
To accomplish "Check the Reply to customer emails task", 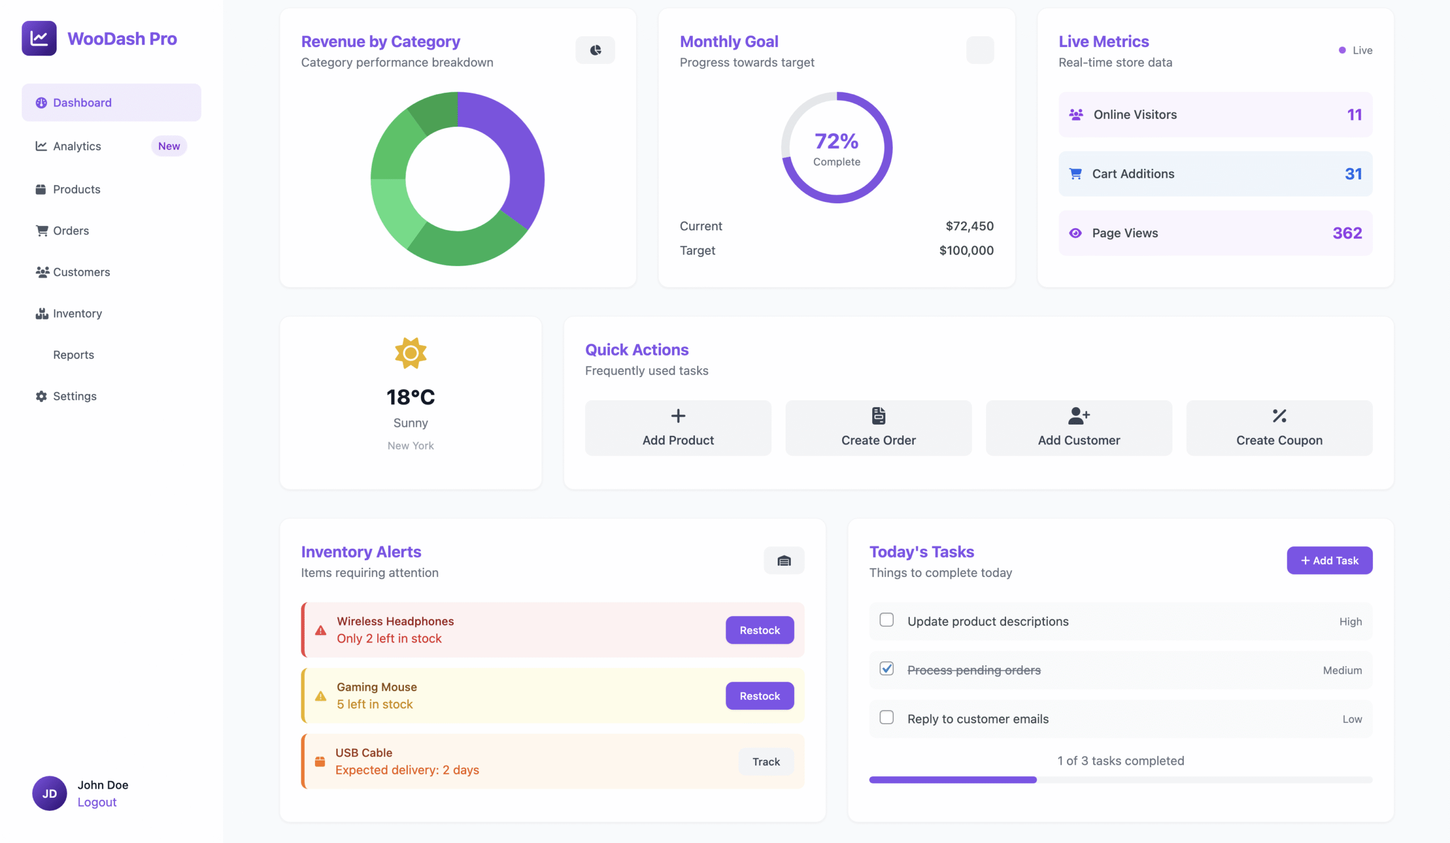I will tap(886, 718).
